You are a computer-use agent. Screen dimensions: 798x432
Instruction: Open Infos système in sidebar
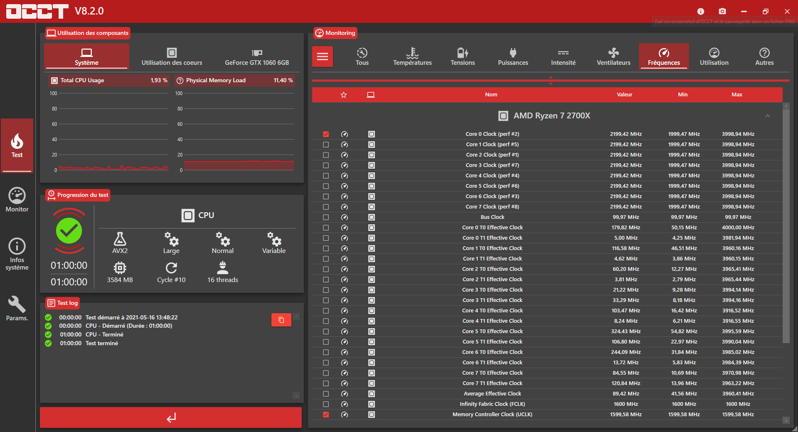tap(17, 254)
